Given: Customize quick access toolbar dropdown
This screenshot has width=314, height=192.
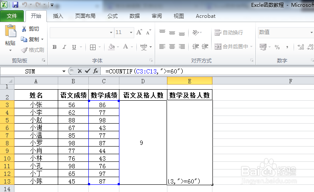Looking at the screenshot, I should click(52, 5).
